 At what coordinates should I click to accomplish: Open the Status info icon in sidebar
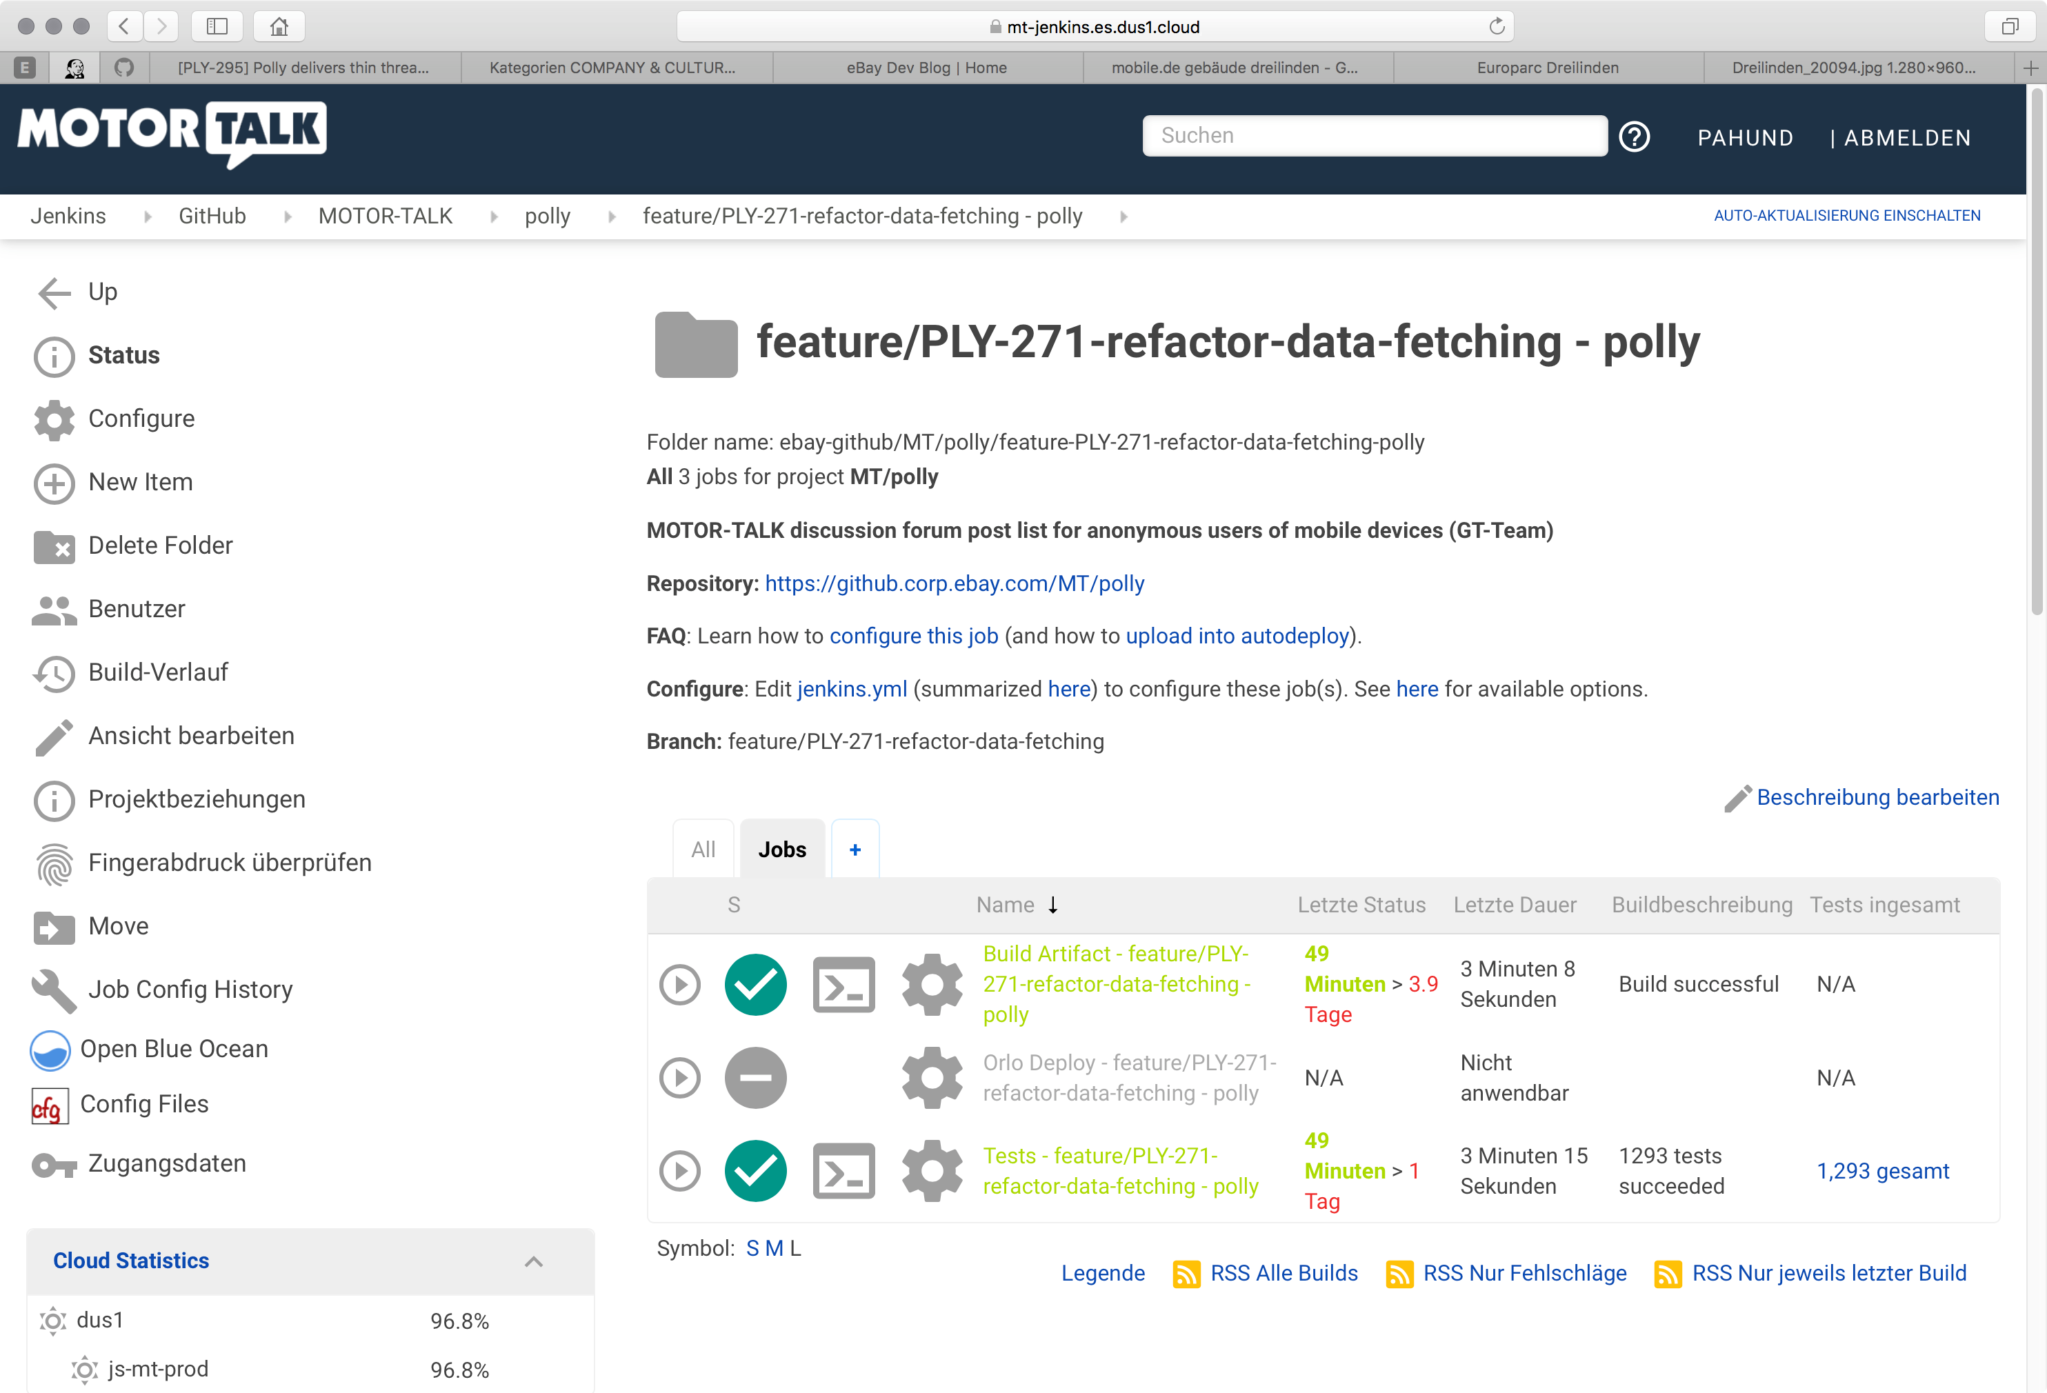tap(54, 357)
